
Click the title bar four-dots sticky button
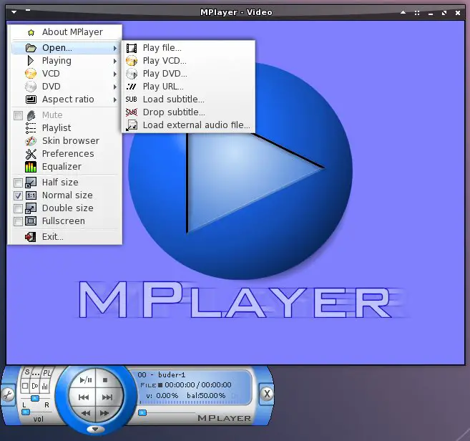[x=417, y=13]
